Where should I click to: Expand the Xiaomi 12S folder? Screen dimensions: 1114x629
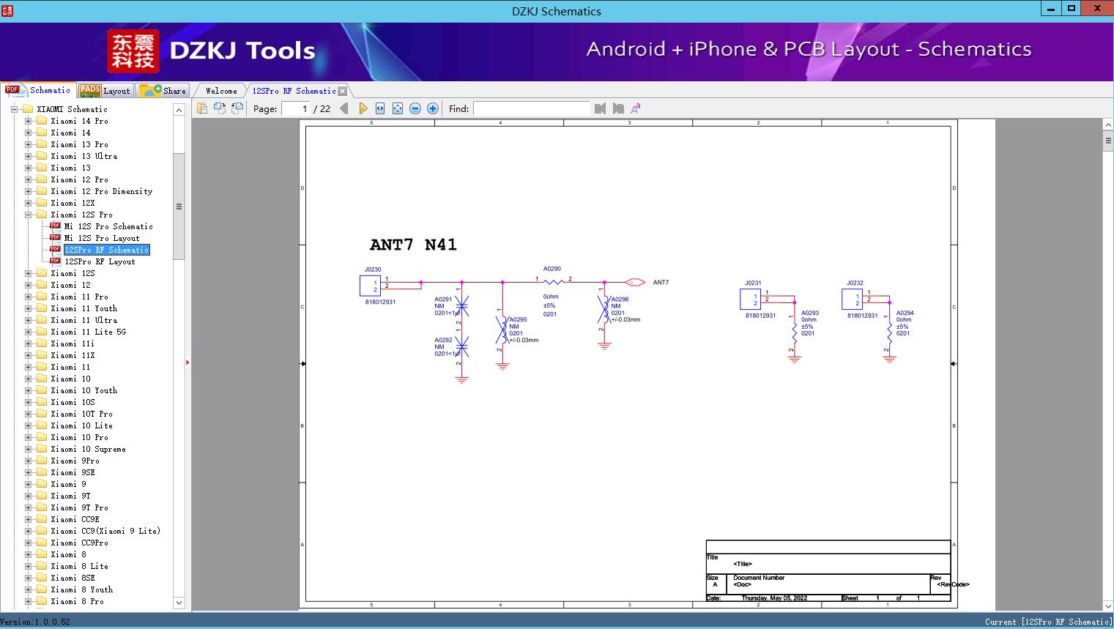click(29, 273)
